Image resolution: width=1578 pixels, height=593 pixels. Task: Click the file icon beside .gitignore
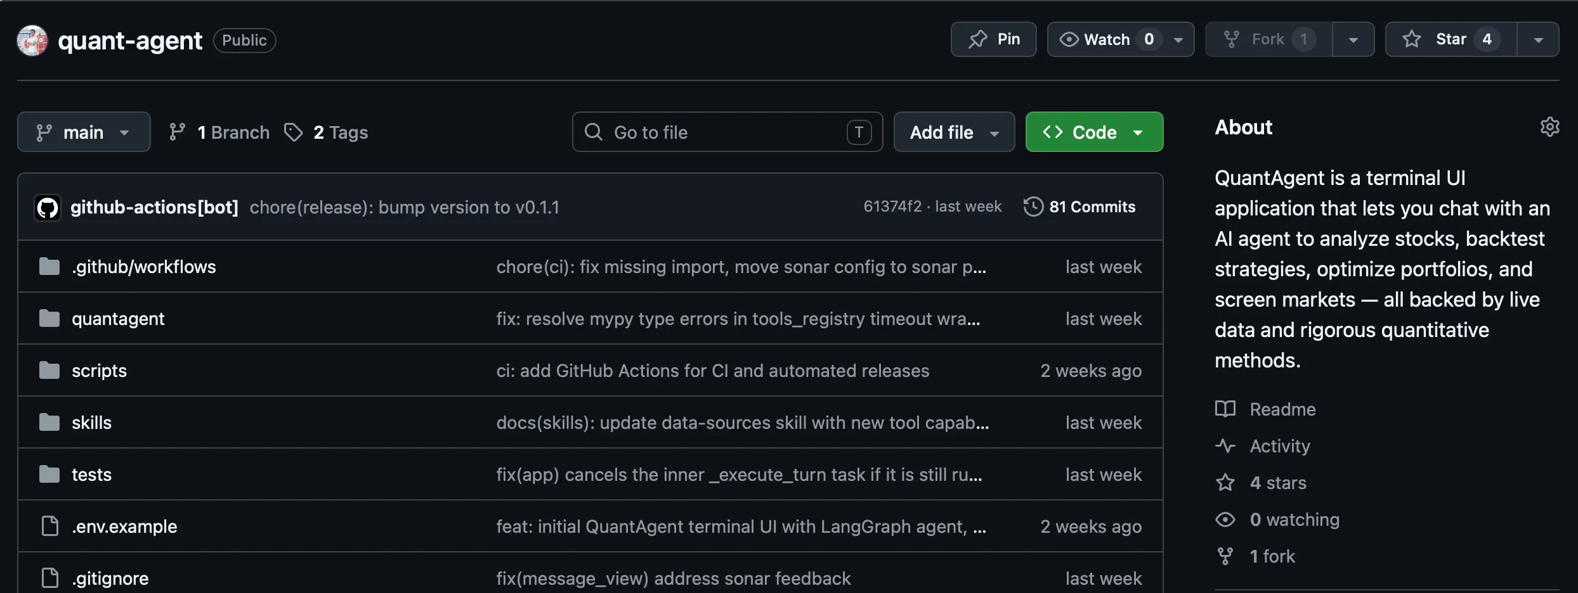[x=49, y=578]
